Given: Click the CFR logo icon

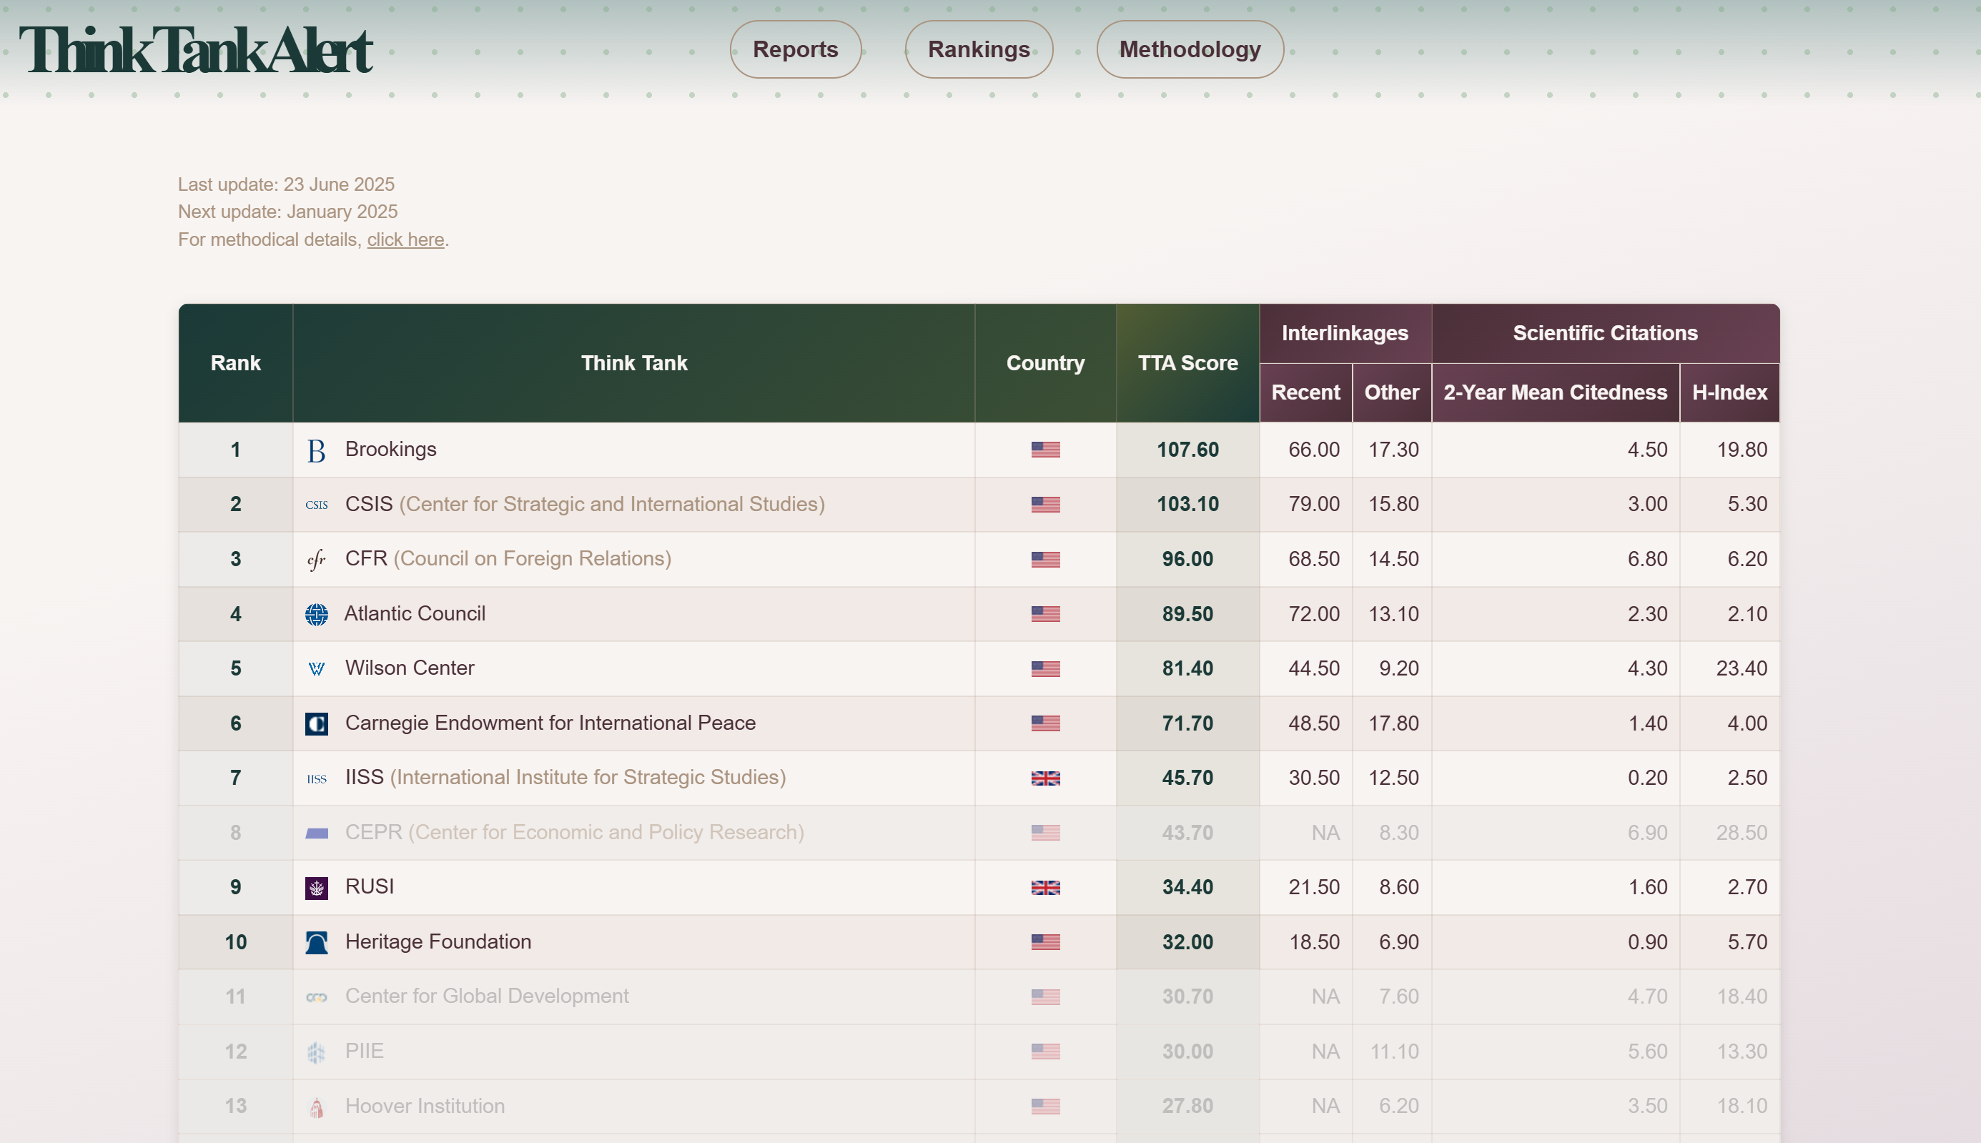Looking at the screenshot, I should click(316, 560).
